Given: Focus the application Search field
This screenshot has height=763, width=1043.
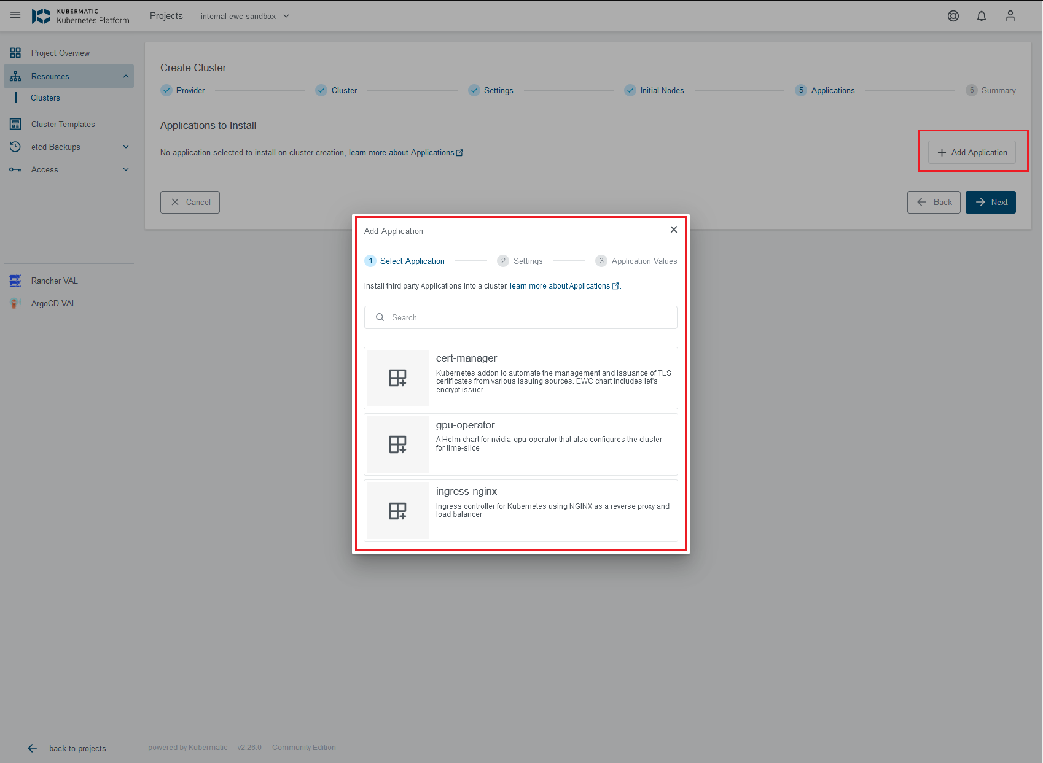Looking at the screenshot, I should 521,317.
